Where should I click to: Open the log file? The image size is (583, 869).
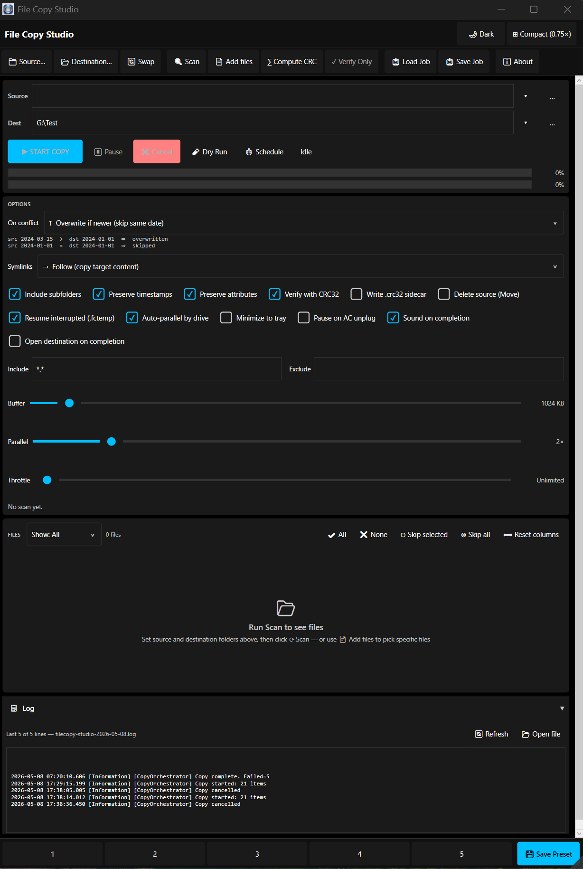click(541, 734)
